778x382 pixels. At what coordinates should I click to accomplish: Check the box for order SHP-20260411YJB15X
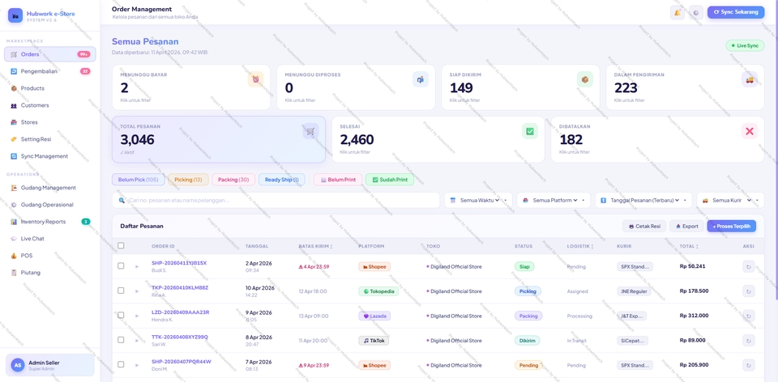click(121, 266)
